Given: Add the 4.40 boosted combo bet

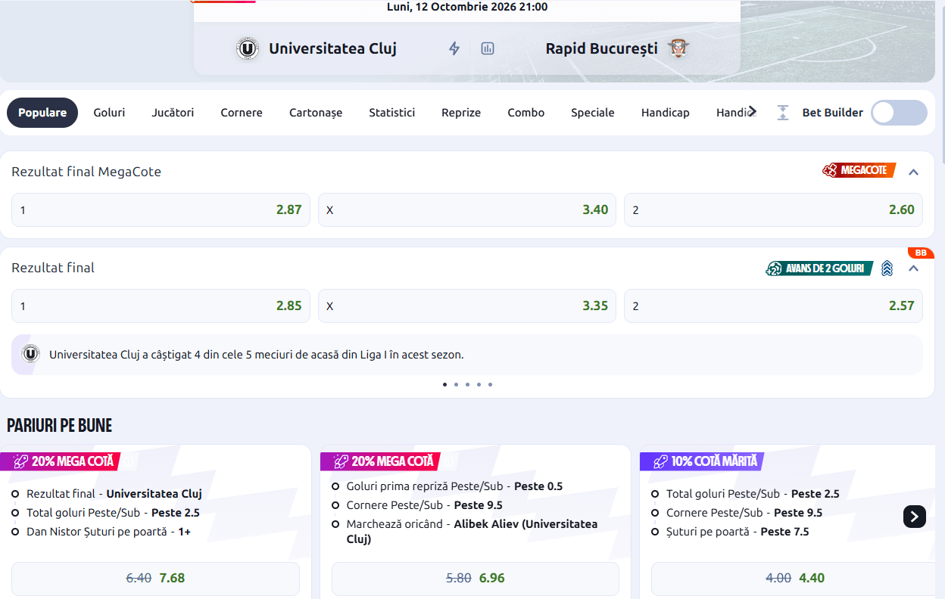Looking at the screenshot, I should [795, 578].
